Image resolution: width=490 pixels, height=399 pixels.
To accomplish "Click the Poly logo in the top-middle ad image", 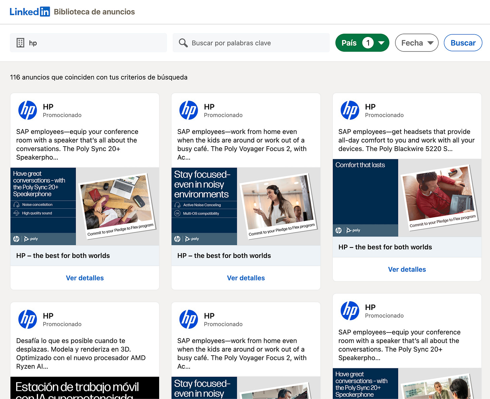I will (192, 239).
